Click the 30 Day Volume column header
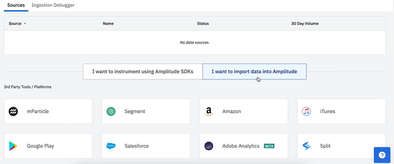The height and width of the screenshot is (164, 394). [x=305, y=24]
